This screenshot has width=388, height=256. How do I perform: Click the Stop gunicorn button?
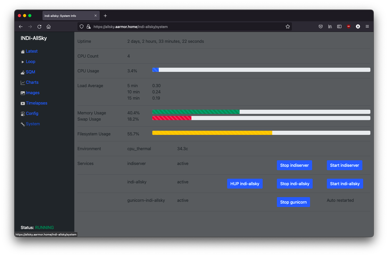tap(293, 202)
